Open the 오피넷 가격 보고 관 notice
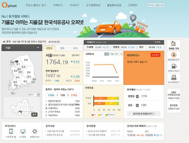This screenshot has width=189, height=143. [55, 135]
